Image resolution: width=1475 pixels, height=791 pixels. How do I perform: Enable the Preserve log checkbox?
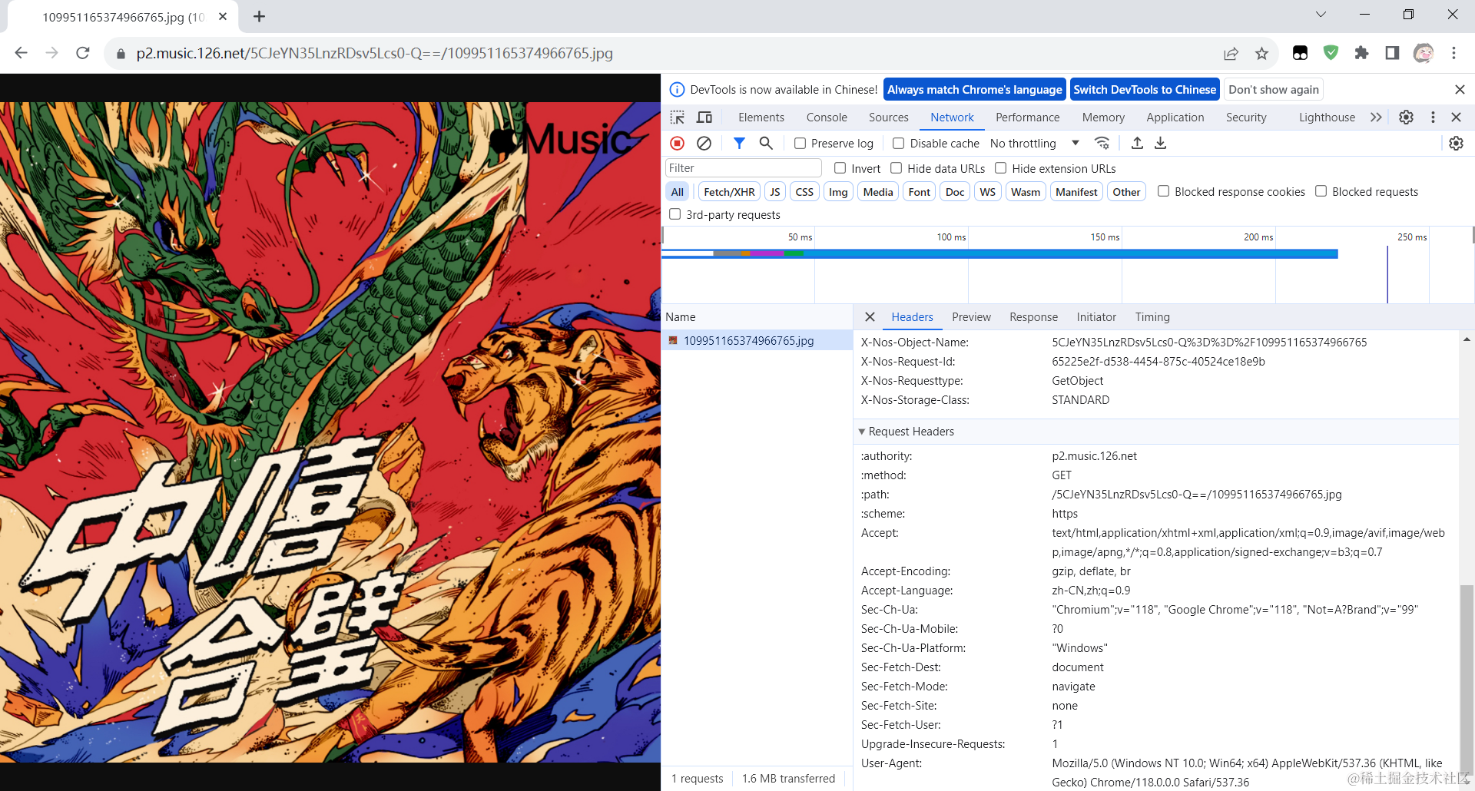(800, 144)
